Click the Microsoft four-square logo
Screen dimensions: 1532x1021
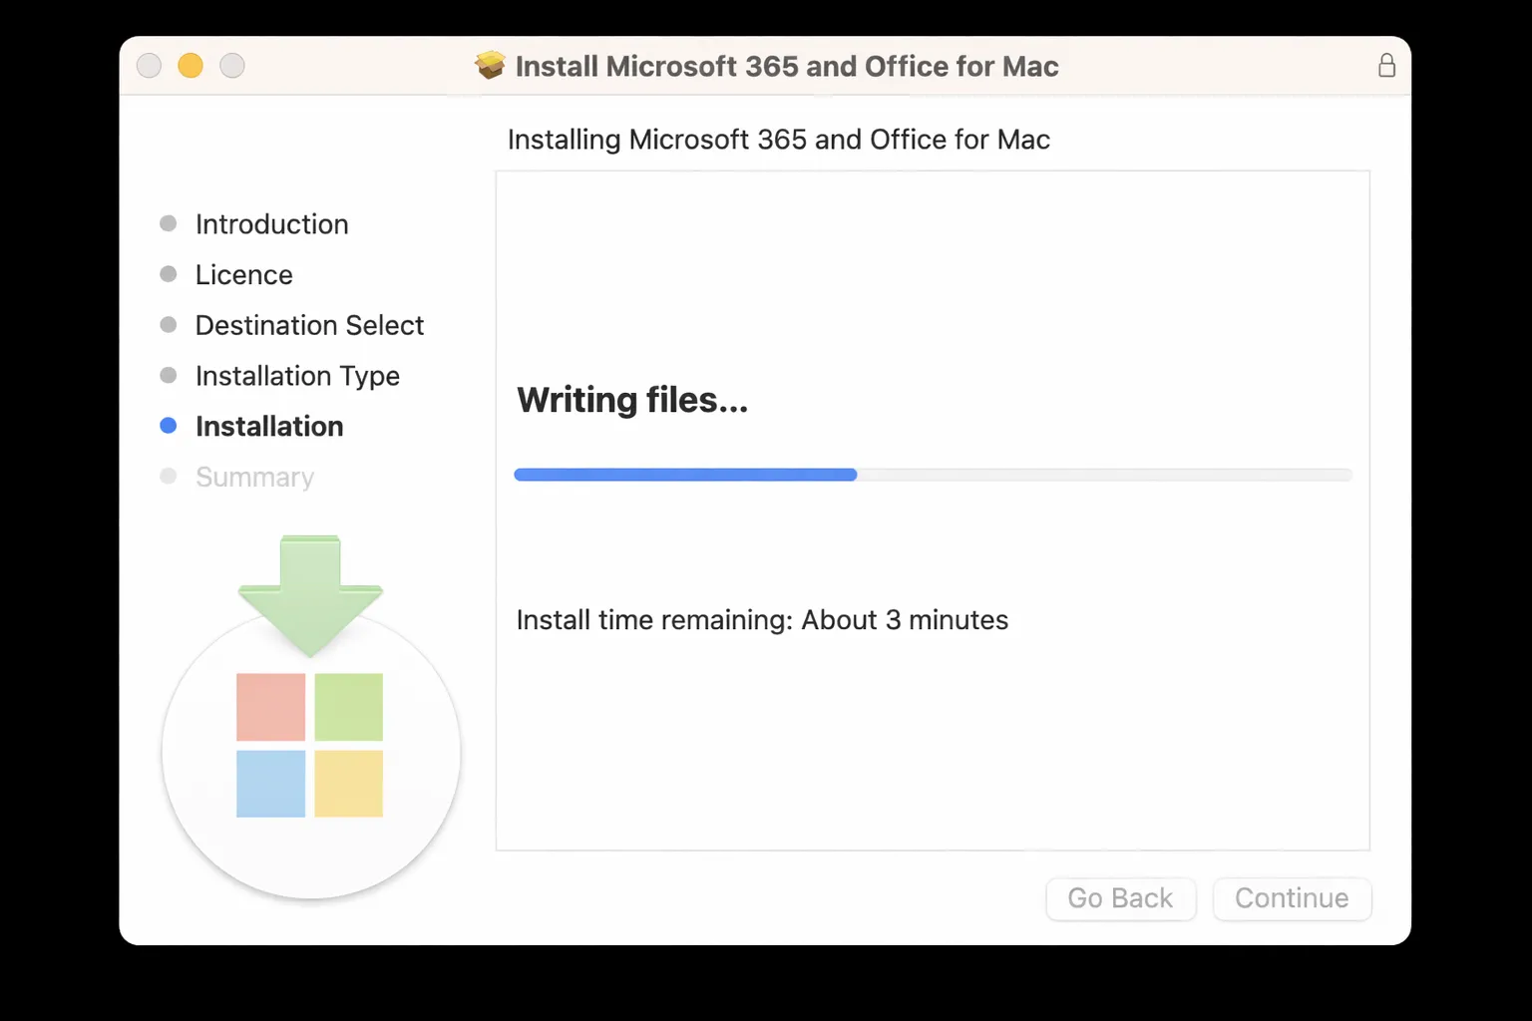point(309,746)
